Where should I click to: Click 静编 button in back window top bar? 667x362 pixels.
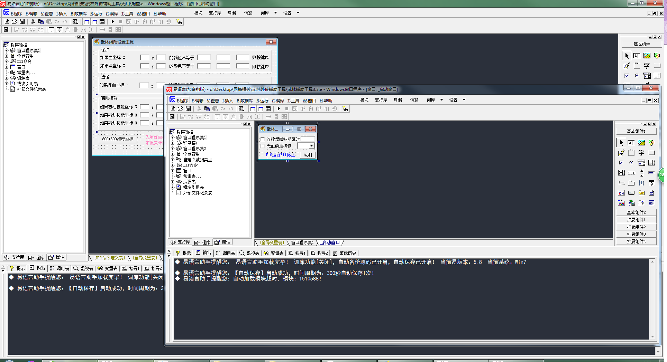tap(231, 13)
